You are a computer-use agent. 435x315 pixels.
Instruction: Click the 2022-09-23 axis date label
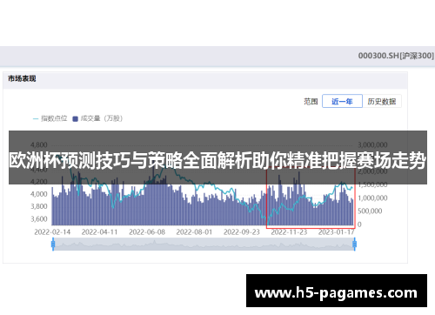coord(242,232)
